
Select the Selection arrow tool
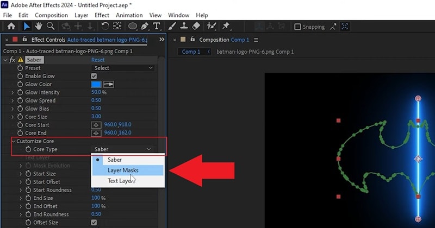click(27, 26)
